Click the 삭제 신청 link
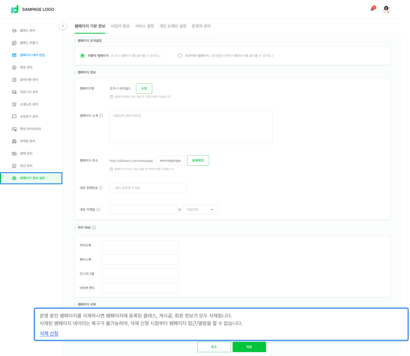 (x=49, y=333)
